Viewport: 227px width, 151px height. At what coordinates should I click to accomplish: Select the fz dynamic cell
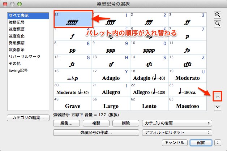tap(73, 62)
